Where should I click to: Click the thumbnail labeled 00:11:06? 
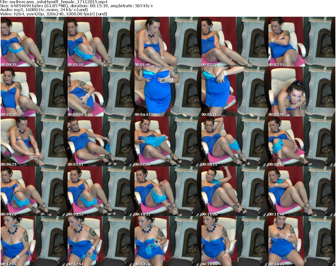(x=235, y=192)
